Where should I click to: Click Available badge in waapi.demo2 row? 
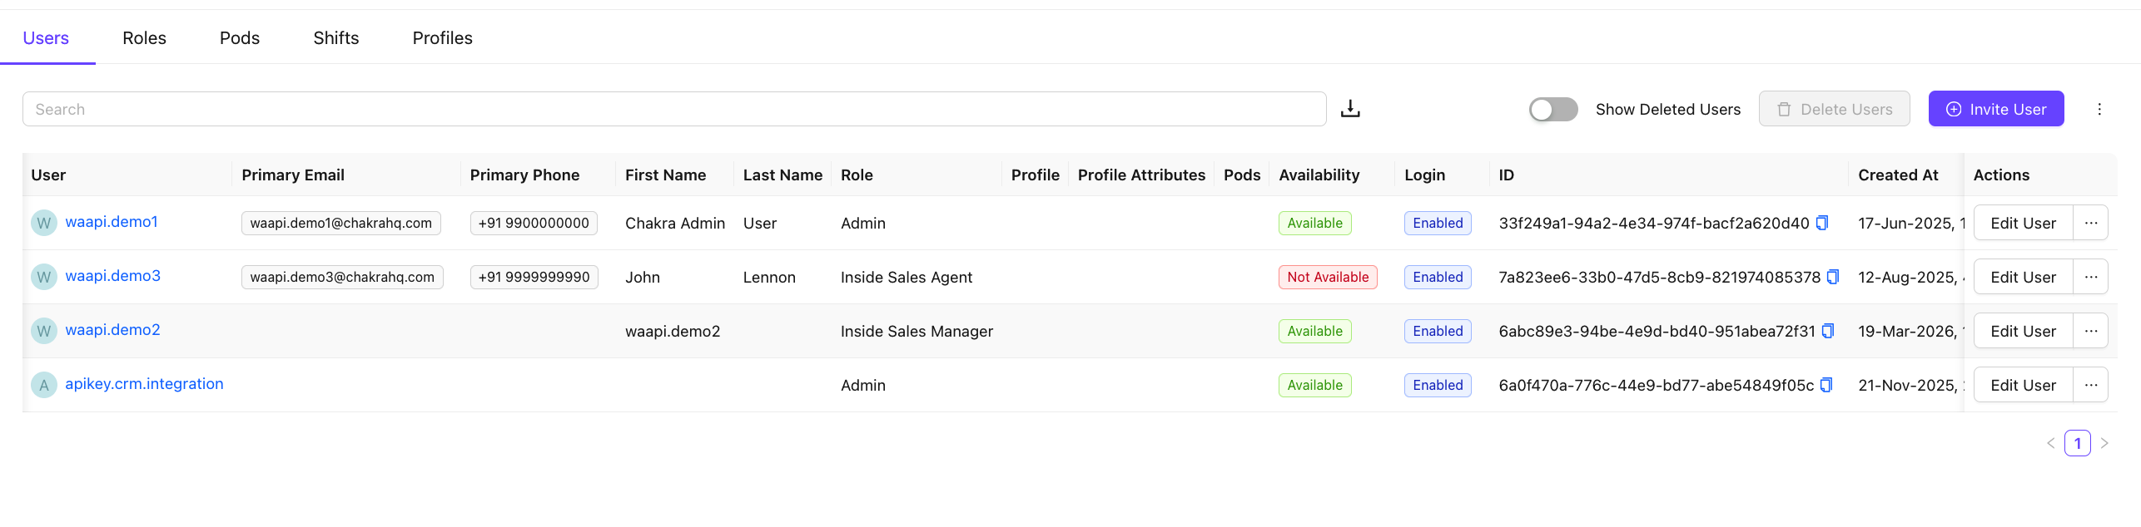[x=1315, y=331]
